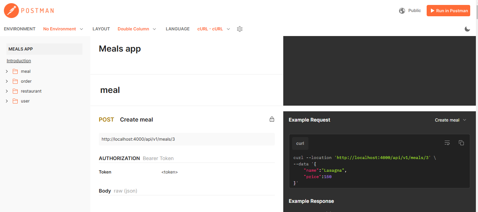Image resolution: width=478 pixels, height=212 pixels.
Task: Expand the order folder chevron
Action: tap(7, 81)
